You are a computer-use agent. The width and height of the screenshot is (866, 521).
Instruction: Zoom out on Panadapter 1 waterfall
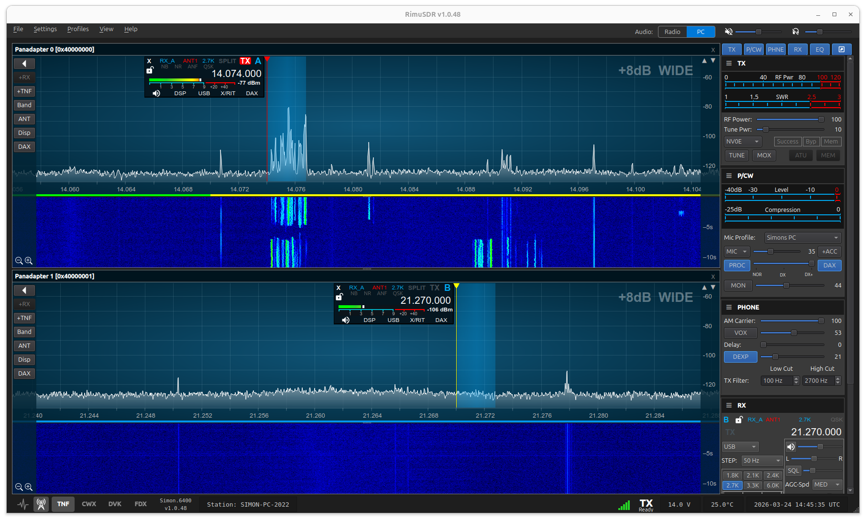(19, 487)
